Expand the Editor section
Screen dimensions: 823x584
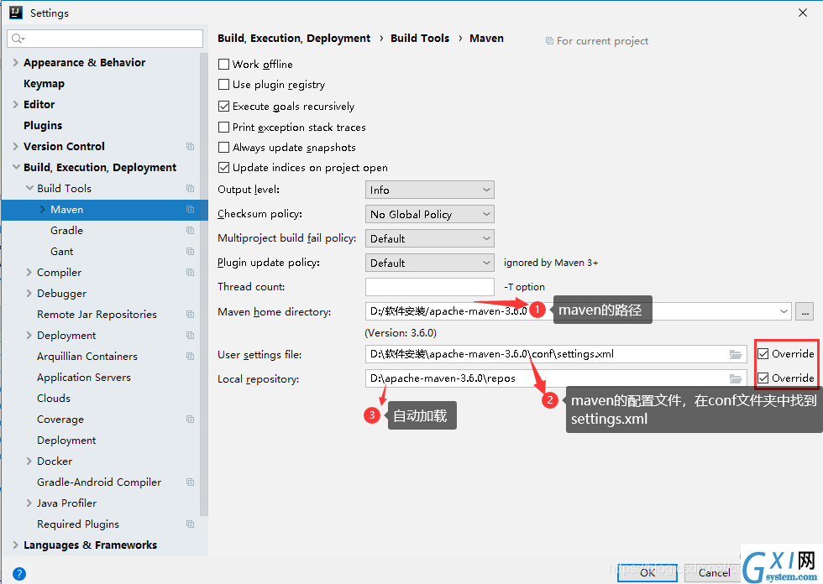coord(16,104)
